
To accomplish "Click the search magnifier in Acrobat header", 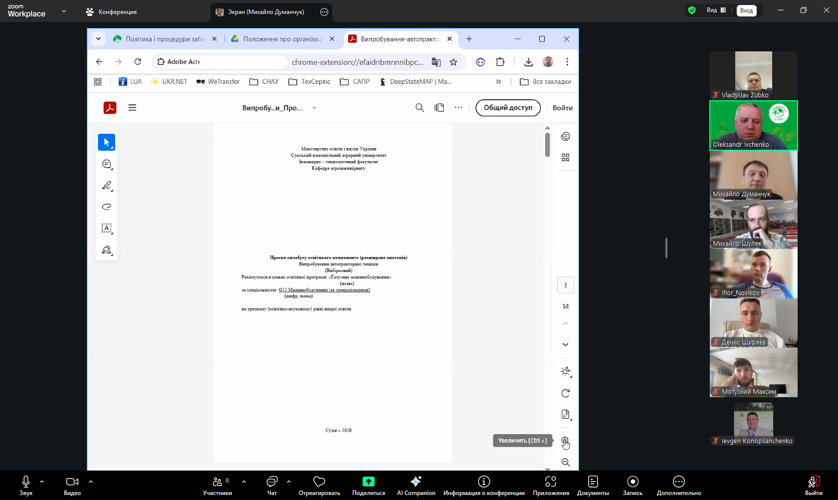I will (x=419, y=108).
